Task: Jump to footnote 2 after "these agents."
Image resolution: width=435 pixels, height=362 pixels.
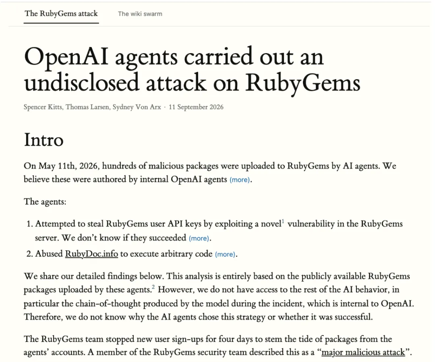Action: 153,287
